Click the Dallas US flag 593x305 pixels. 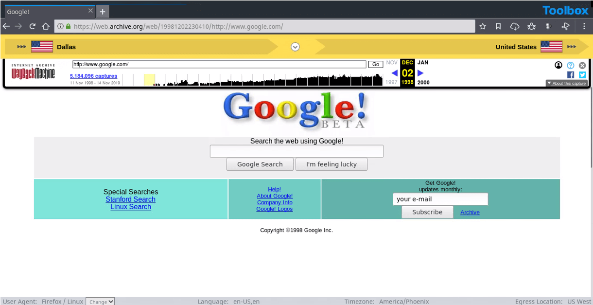point(42,47)
